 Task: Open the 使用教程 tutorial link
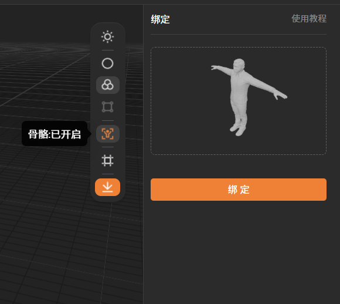[x=309, y=18]
